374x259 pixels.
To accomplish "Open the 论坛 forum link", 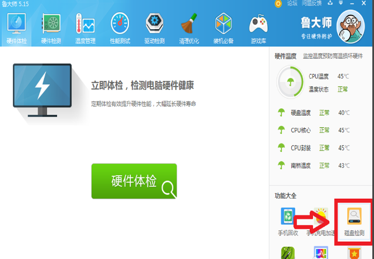I will [292, 3].
